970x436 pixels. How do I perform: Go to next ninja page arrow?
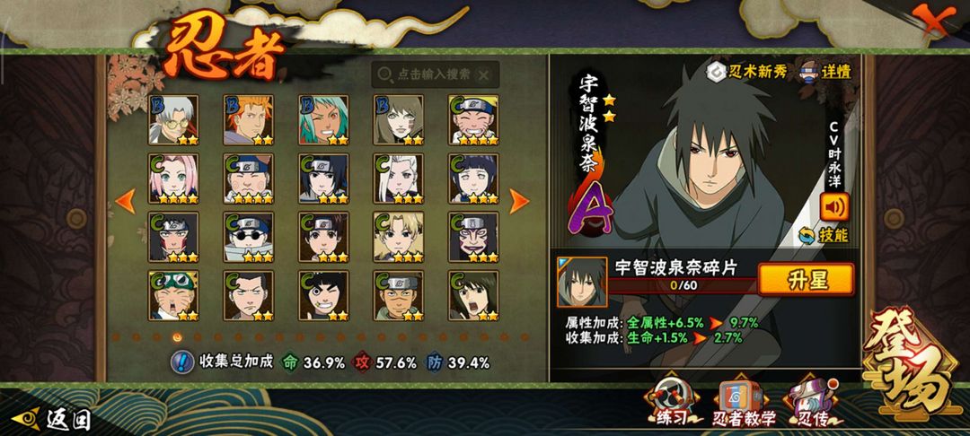(x=519, y=201)
